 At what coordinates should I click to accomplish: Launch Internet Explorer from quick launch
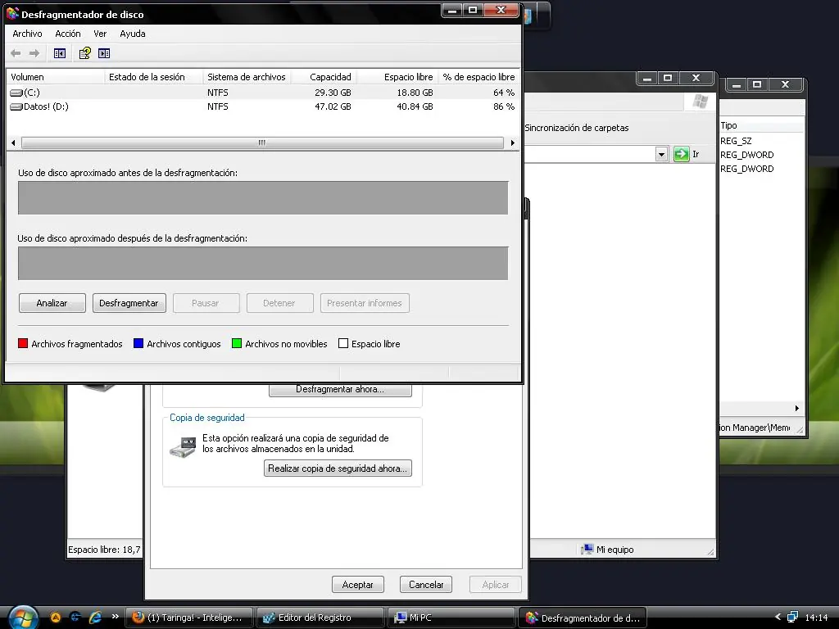[x=95, y=617]
